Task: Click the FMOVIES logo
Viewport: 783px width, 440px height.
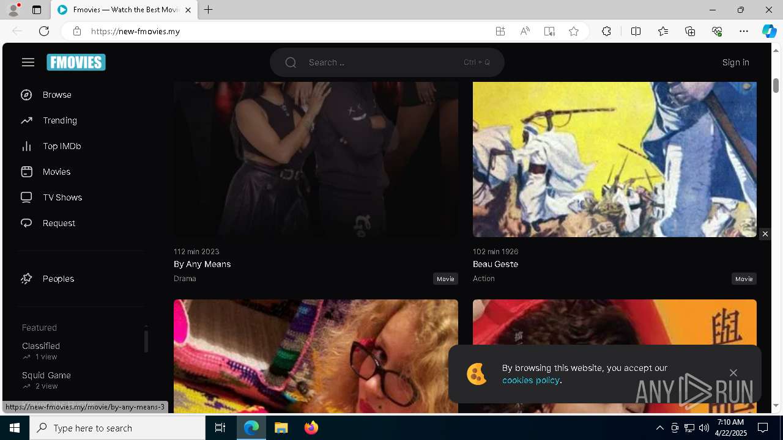Action: (x=76, y=62)
